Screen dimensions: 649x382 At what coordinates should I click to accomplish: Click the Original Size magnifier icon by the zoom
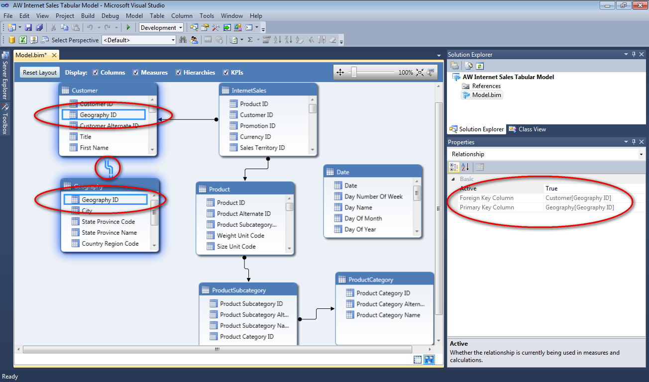pyautogui.click(x=431, y=73)
